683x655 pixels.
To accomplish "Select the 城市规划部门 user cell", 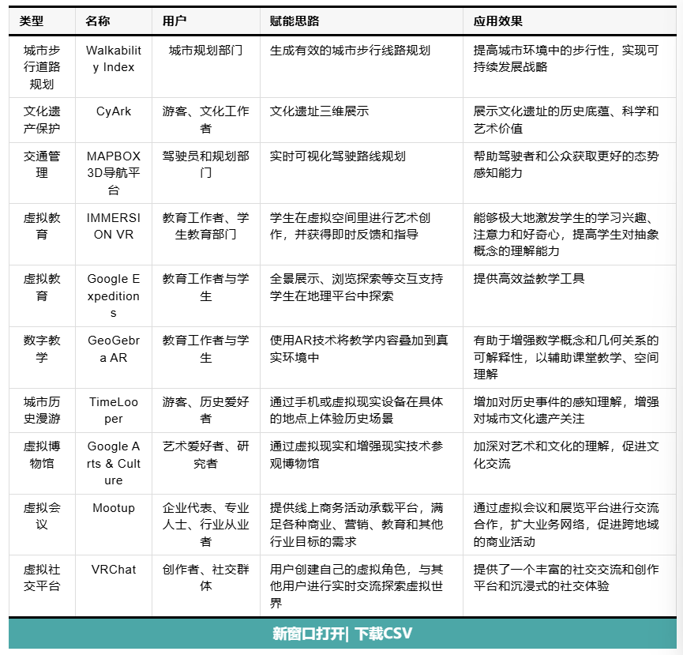I will (x=205, y=51).
